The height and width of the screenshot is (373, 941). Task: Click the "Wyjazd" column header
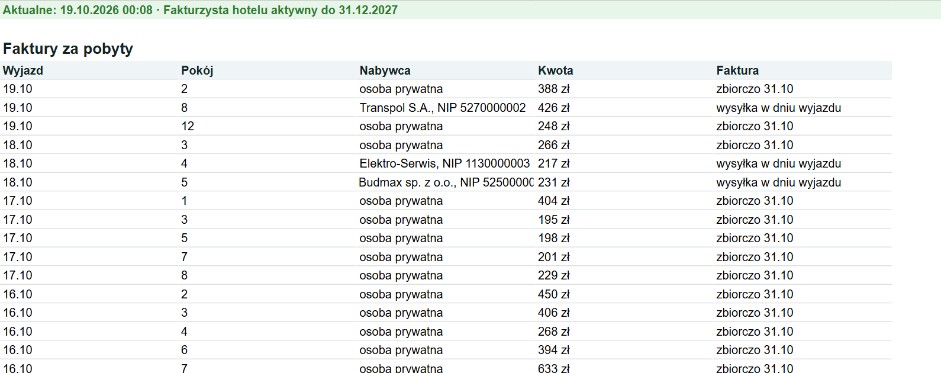click(x=23, y=70)
